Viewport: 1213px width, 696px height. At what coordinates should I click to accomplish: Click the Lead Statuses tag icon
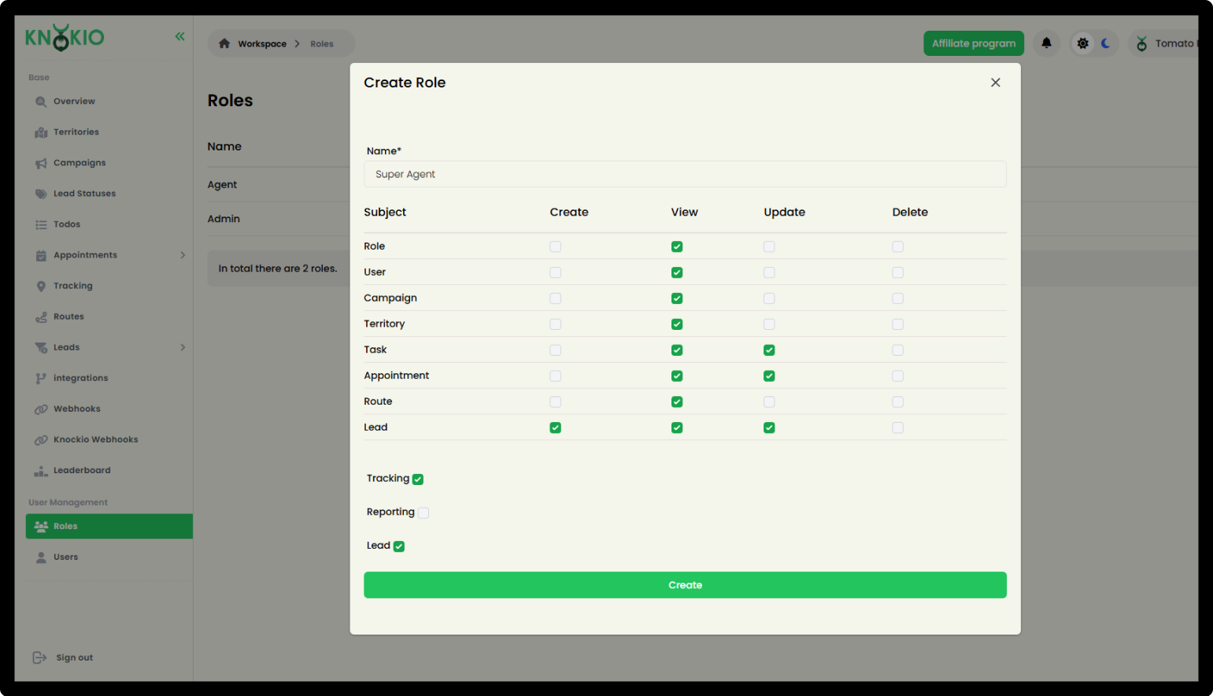click(x=41, y=194)
